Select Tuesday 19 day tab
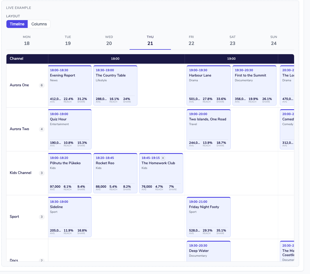Viewport: 310px width, 274px height. coord(68,40)
